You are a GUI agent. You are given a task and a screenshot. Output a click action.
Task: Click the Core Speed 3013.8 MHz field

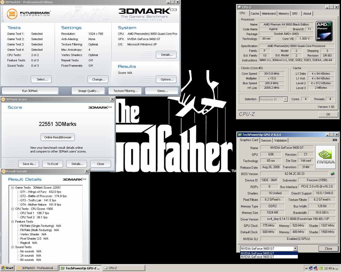[271, 74]
